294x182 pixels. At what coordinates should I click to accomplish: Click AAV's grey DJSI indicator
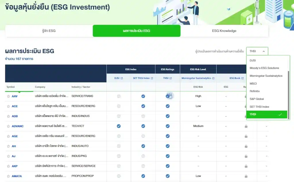[119, 96]
